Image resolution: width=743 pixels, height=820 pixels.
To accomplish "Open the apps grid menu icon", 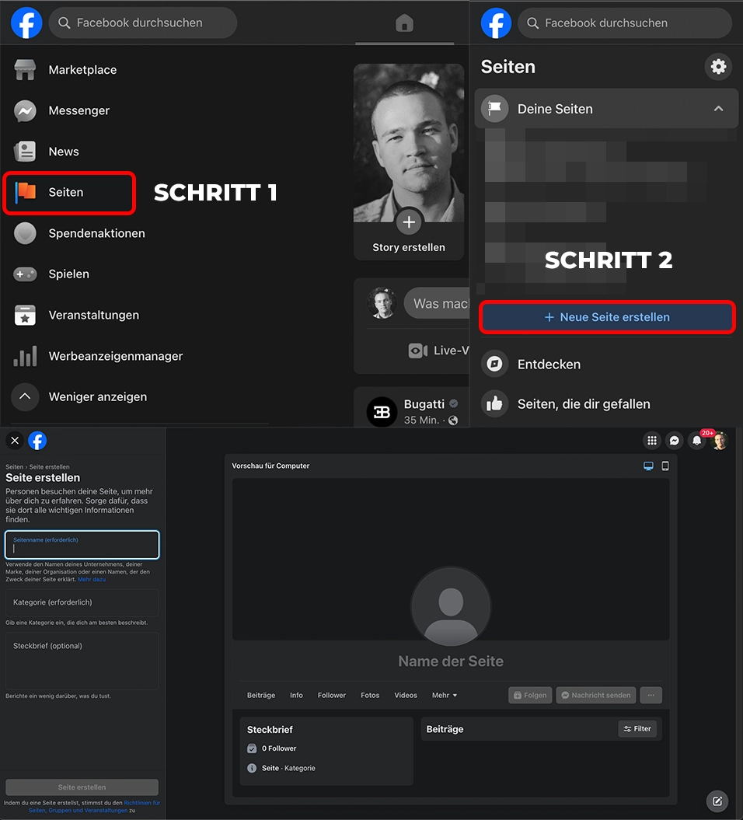I will [652, 441].
